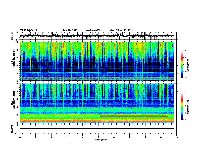199x154 pixels.
Task: Click the "10" tick on the time axis
Action: (177, 137)
